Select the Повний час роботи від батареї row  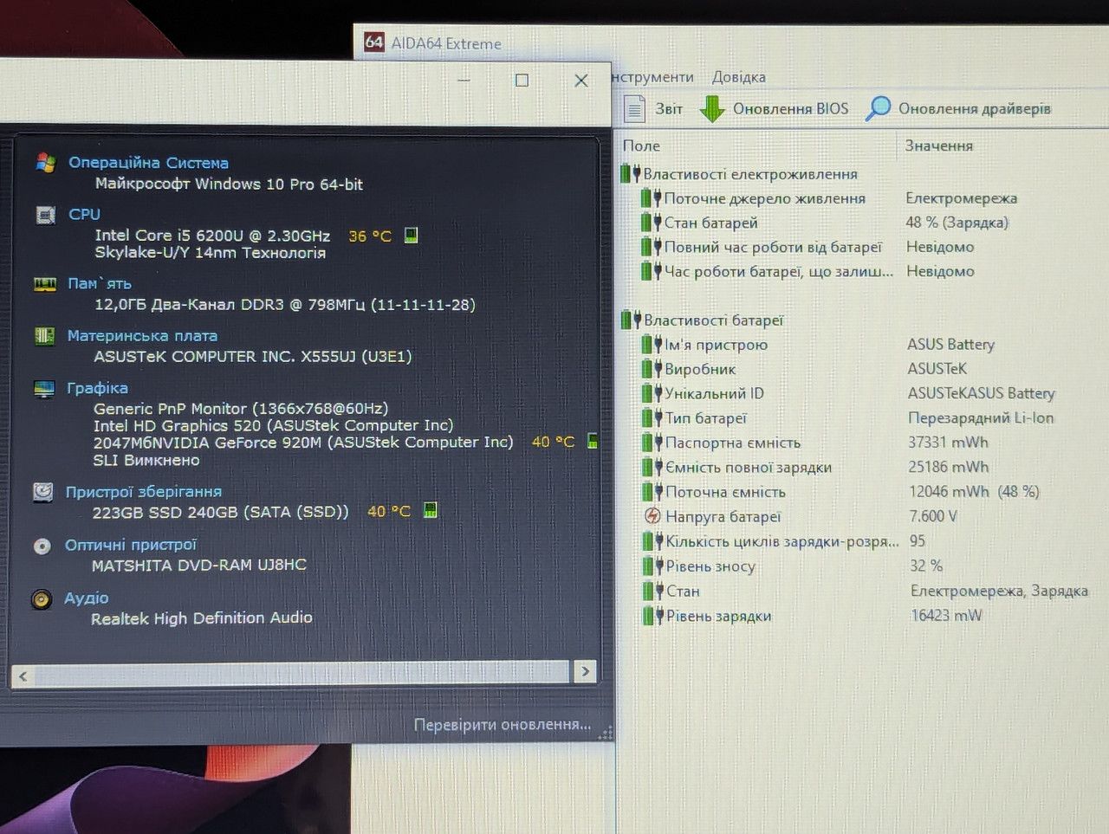coord(864,247)
